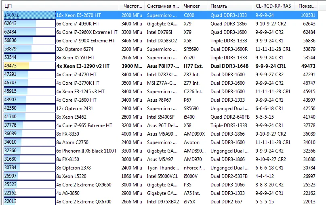Click the Asus P8P67 motherboard cell
Viewport: 326px width, 205px height.
pyautogui.click(x=159, y=100)
